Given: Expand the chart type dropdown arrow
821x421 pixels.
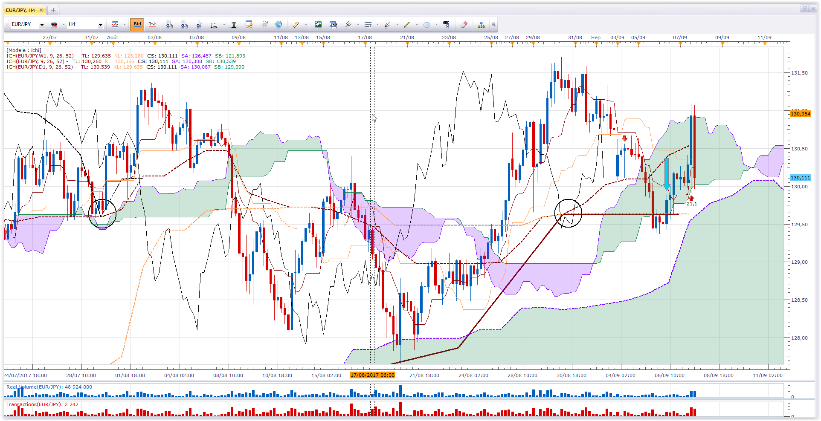Looking at the screenshot, I should [x=125, y=25].
